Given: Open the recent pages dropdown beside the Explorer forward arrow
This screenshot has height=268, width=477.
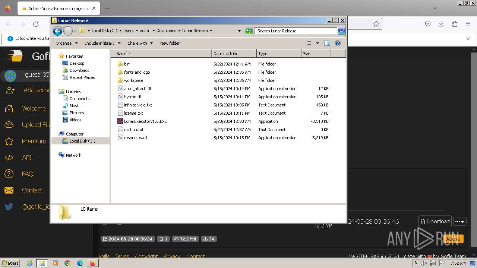Looking at the screenshot, I should pos(75,31).
